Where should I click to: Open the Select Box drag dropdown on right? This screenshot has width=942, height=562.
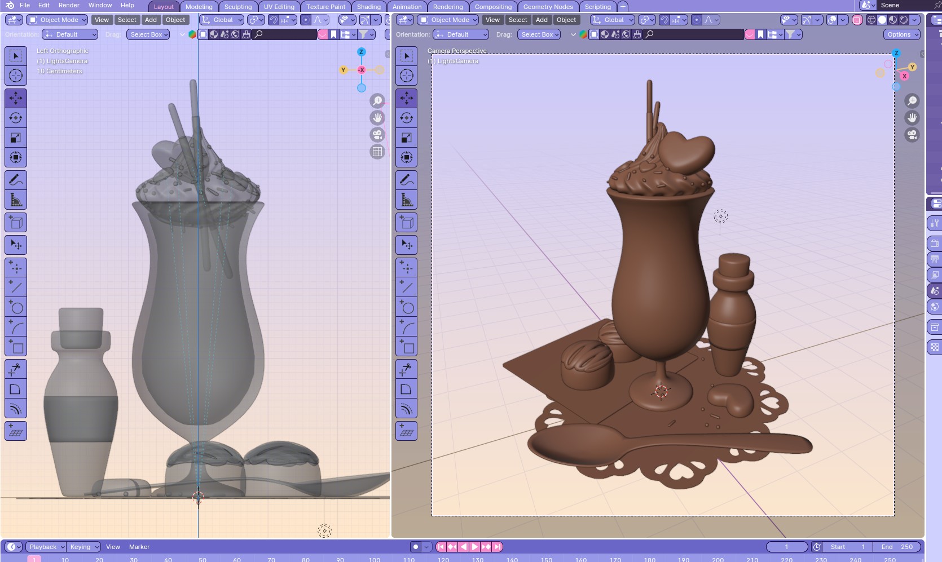(539, 34)
